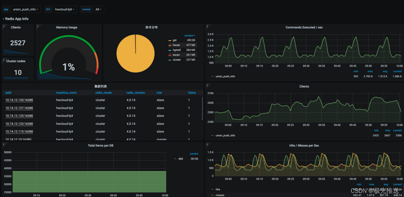
Task: Sort Commands Executed legend by min
Action: pyautogui.click(x=356, y=72)
